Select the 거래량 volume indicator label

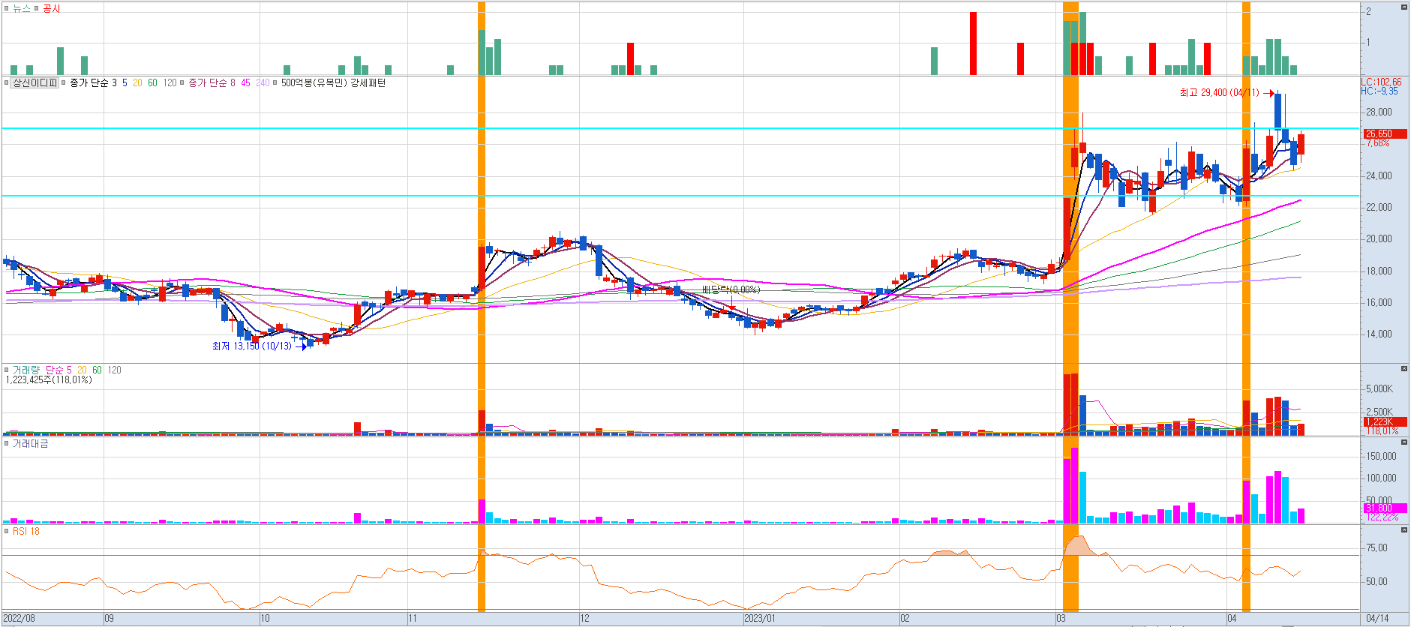pyautogui.click(x=26, y=370)
